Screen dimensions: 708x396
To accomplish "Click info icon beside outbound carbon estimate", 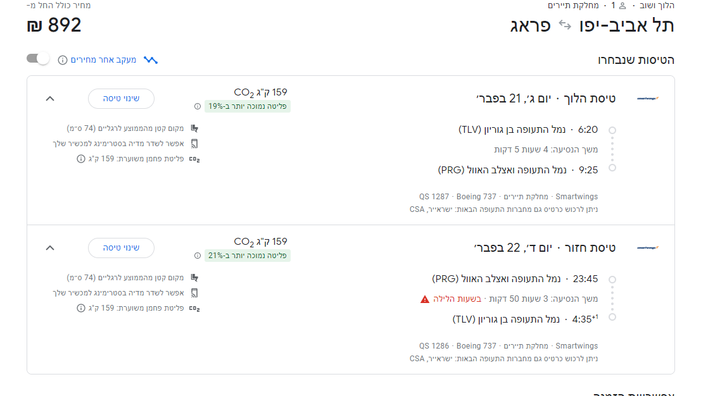I will coord(81,159).
